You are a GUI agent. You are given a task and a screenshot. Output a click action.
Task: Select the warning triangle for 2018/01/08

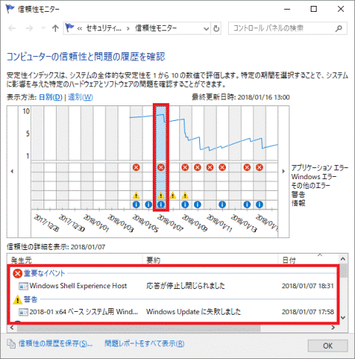point(173,195)
